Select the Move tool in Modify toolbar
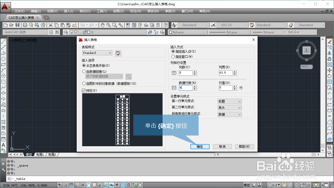The width and height of the screenshot is (334, 188). (330, 70)
